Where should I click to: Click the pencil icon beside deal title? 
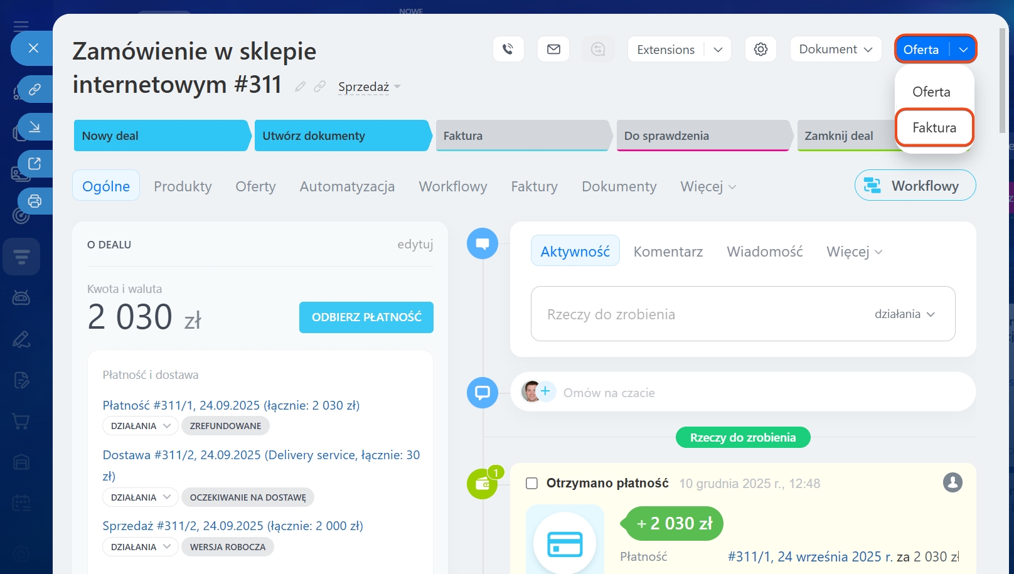[301, 87]
